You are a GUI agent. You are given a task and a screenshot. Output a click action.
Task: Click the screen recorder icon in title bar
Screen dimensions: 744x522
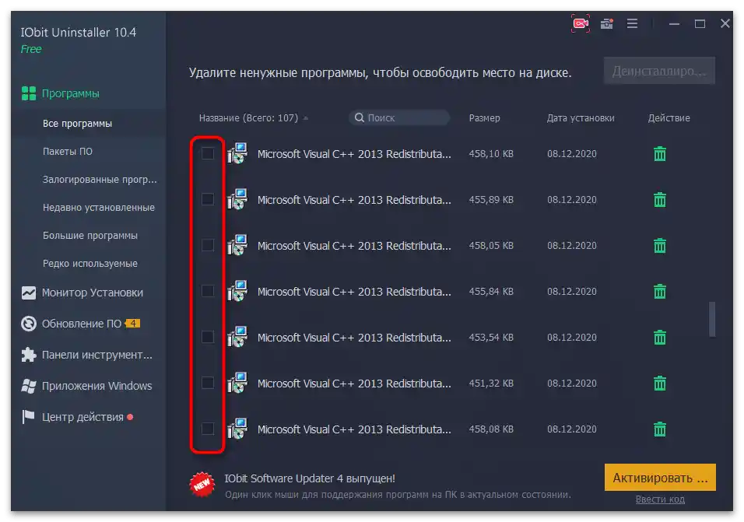tap(581, 23)
